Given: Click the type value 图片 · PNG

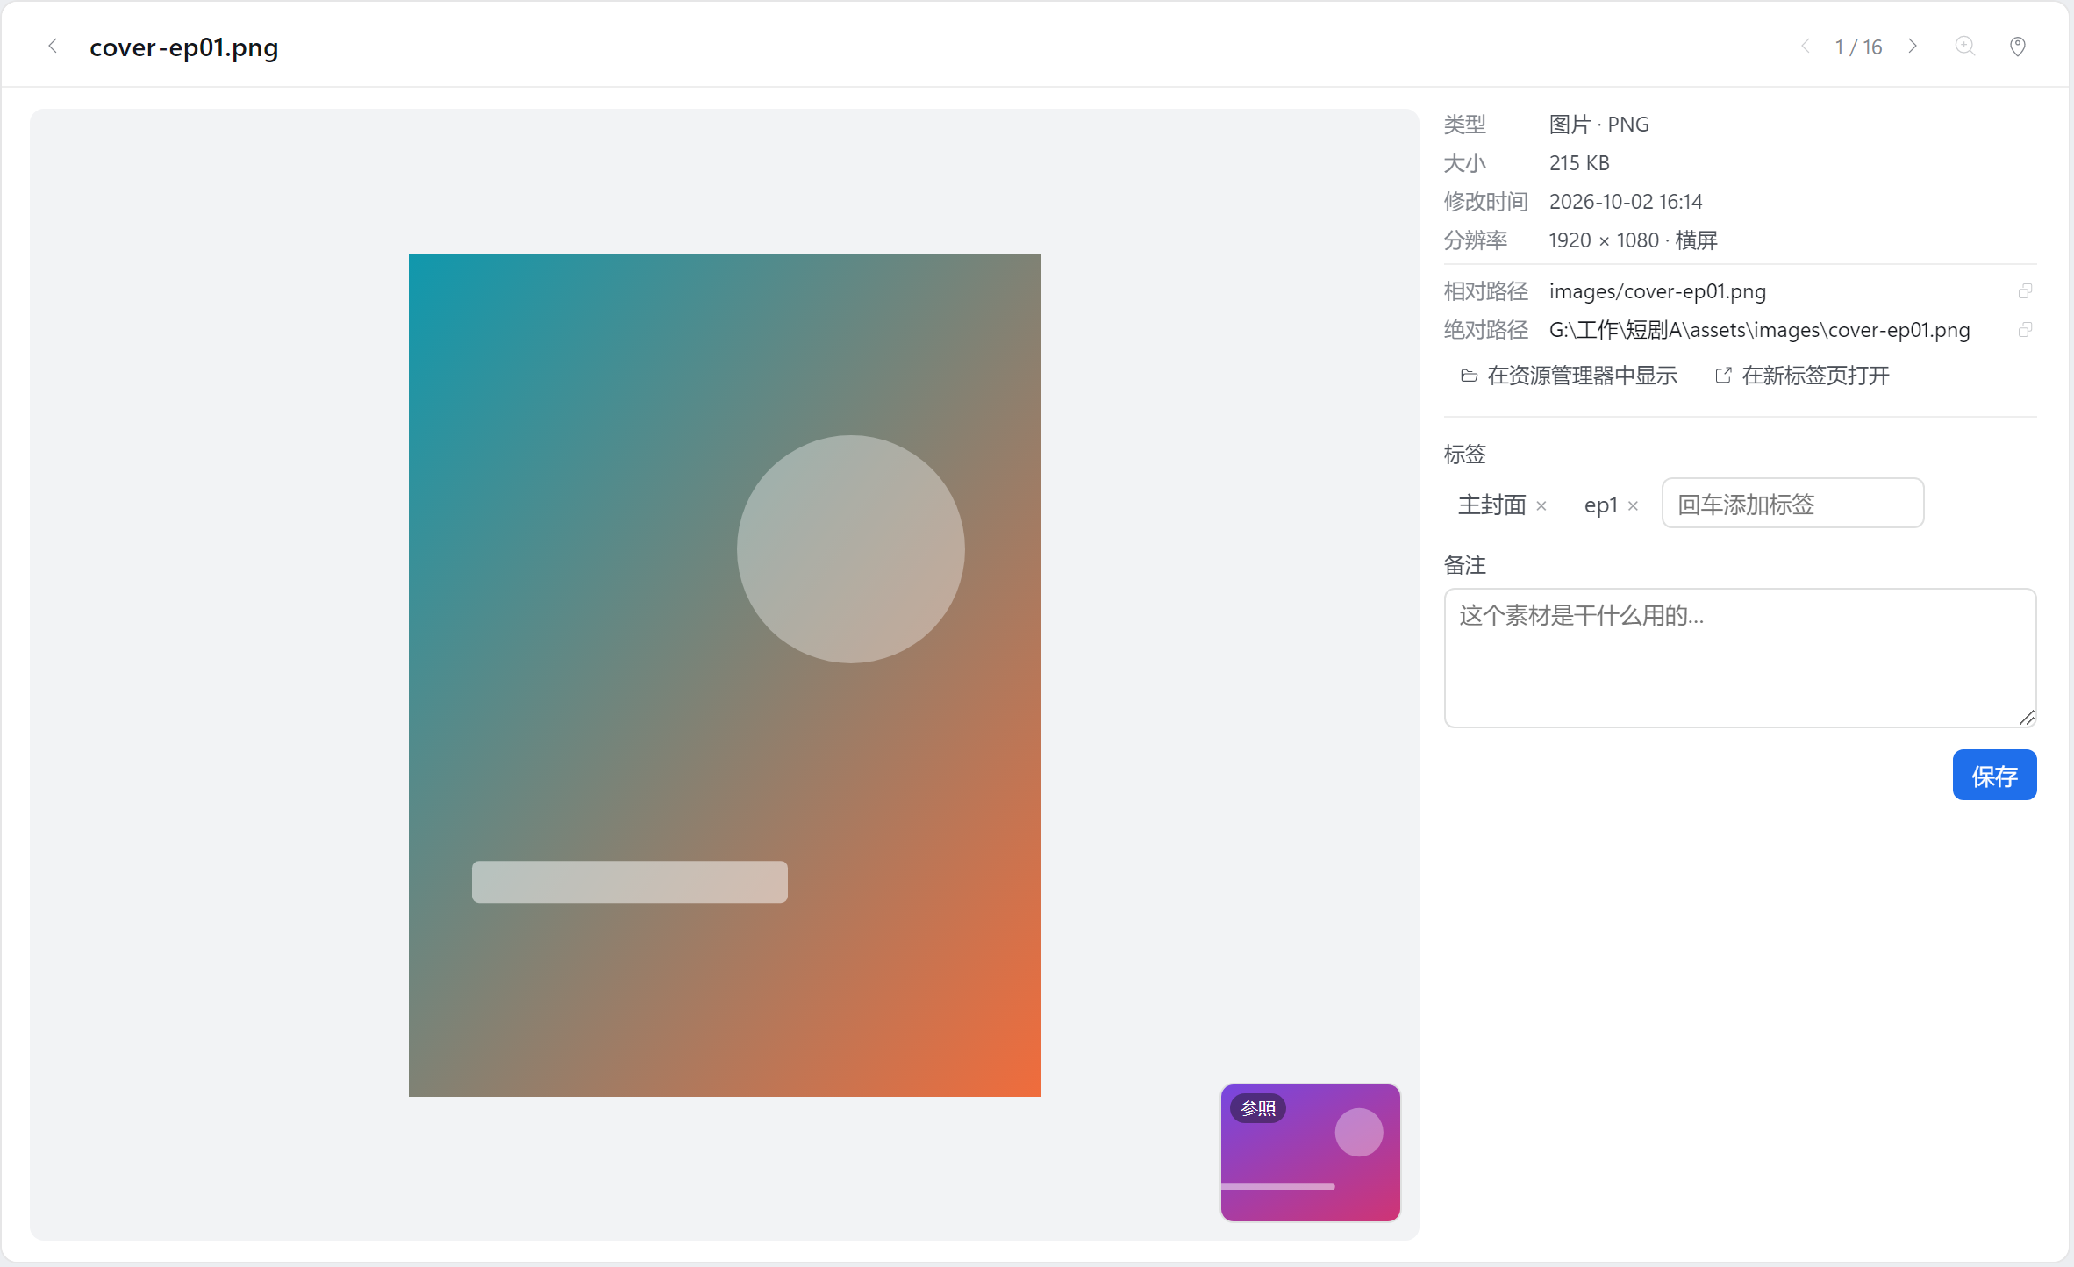Looking at the screenshot, I should 1598,125.
